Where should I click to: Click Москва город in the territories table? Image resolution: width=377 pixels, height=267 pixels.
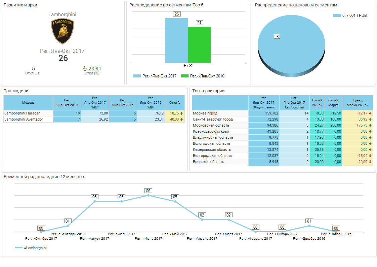pos(205,113)
